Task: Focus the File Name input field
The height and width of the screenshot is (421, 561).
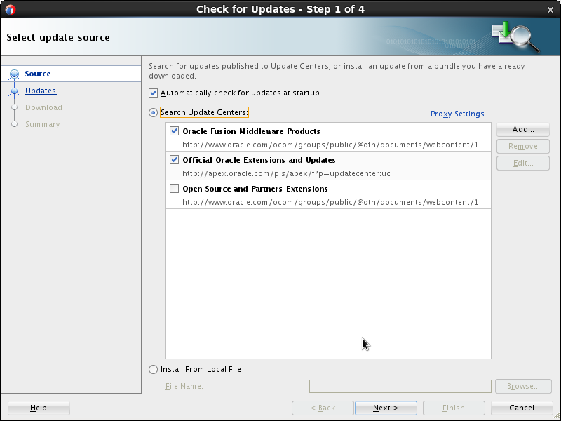Action: tap(400, 387)
